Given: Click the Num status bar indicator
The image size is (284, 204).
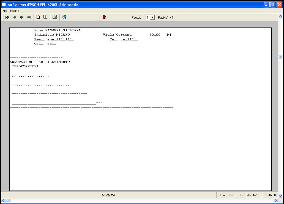Looking at the screenshot, I should coord(222,195).
